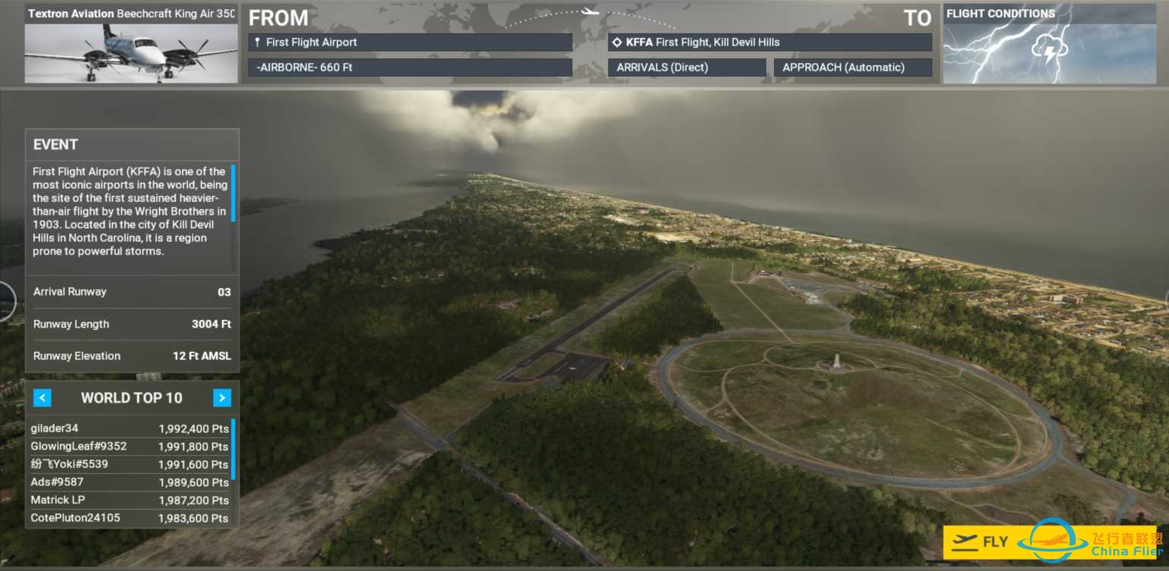Select leaderboard entry gilader34
Viewport: 1169px width, 571px height.
pos(130,428)
